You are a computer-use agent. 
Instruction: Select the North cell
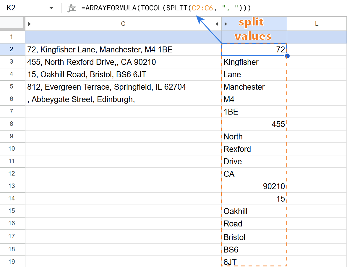[x=254, y=136]
